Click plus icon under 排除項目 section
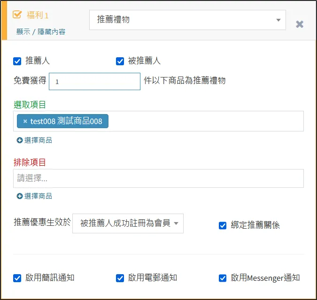 point(19,196)
